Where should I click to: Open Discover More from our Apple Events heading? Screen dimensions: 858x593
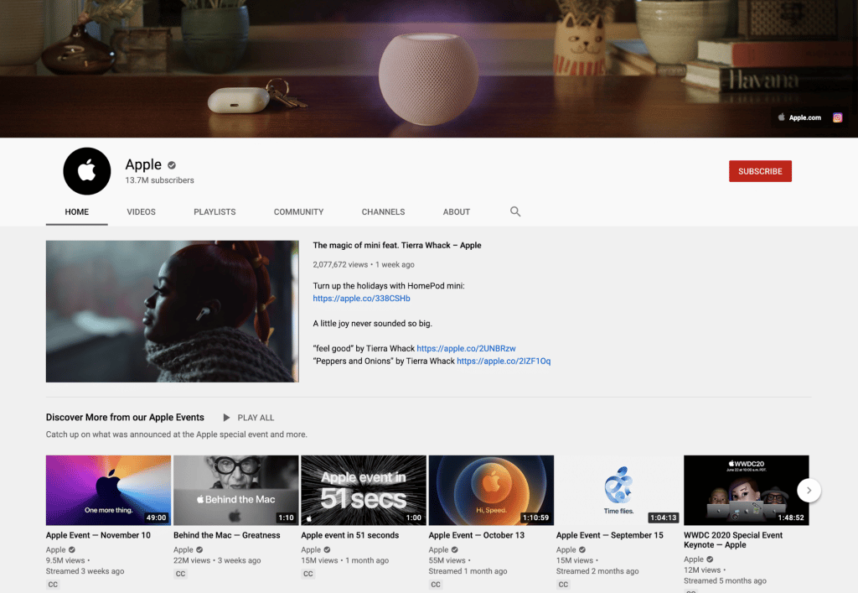click(125, 417)
